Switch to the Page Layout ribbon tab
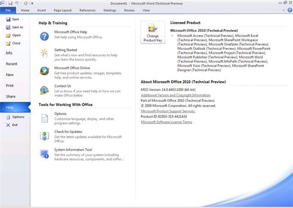The width and height of the screenshot is (293, 208). pos(63,10)
